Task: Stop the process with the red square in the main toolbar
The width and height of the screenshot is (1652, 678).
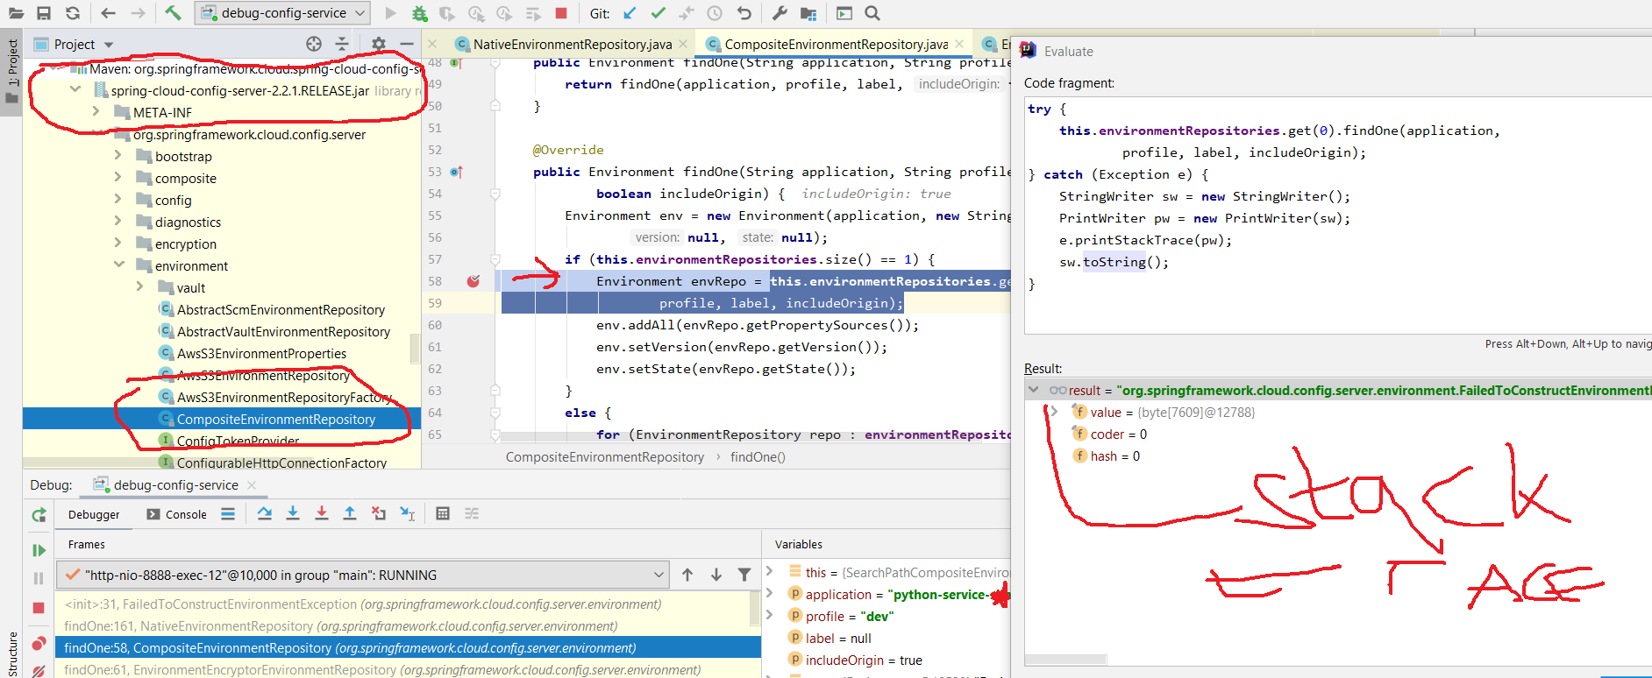Action: coord(561,13)
